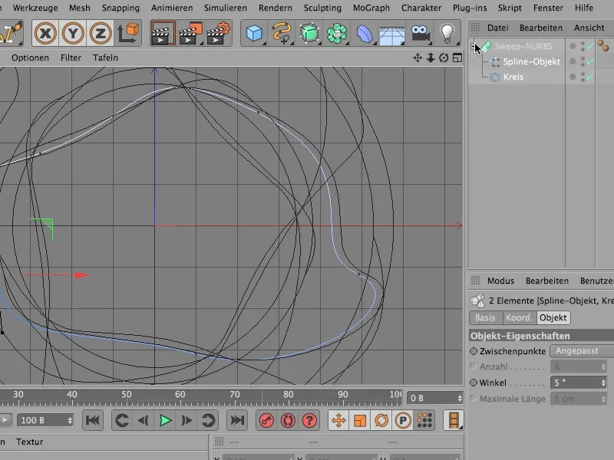Add a light object
The width and height of the screenshot is (614, 460).
(447, 33)
